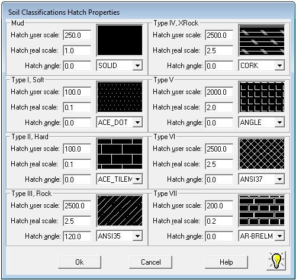Screen dimensions: 296x280
Task: Click the Cancel button
Action: point(151,262)
